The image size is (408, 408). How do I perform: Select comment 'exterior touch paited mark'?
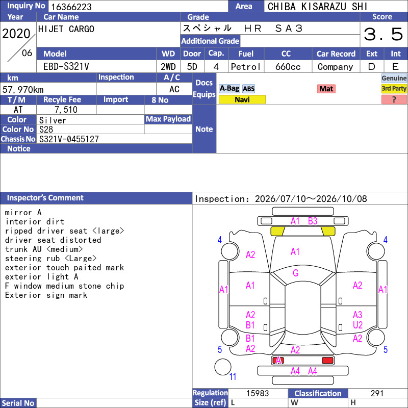coord(64,267)
